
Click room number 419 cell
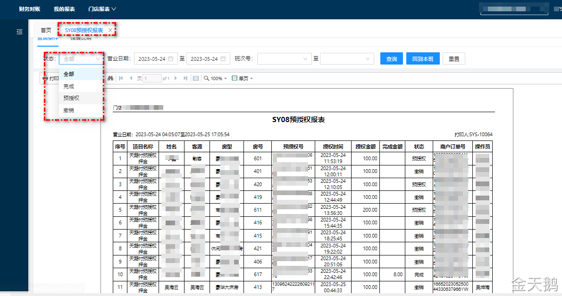258,197
